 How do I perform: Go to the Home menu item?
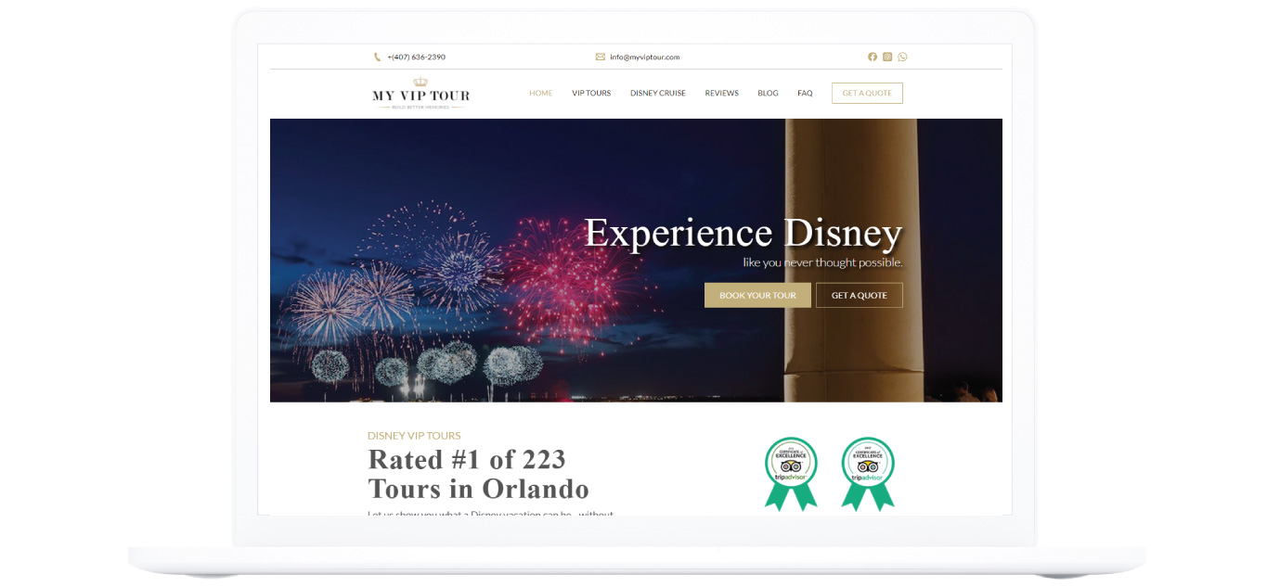click(x=540, y=93)
